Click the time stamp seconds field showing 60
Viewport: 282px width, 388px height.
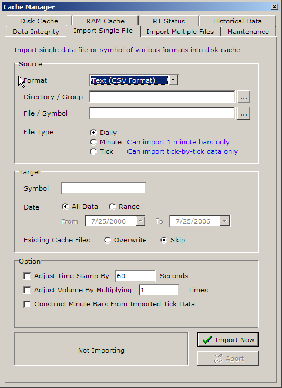pyautogui.click(x=135, y=276)
